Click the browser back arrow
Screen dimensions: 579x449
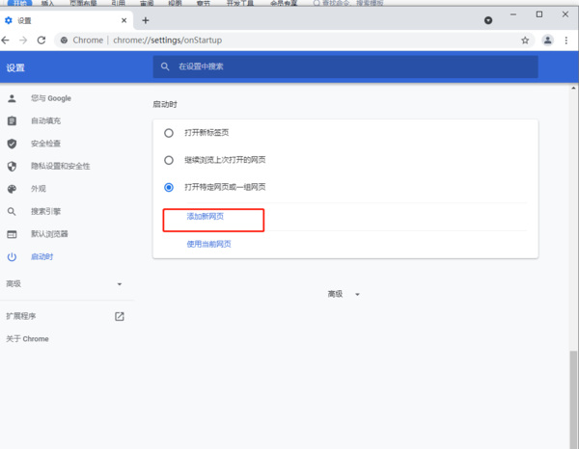(x=8, y=40)
